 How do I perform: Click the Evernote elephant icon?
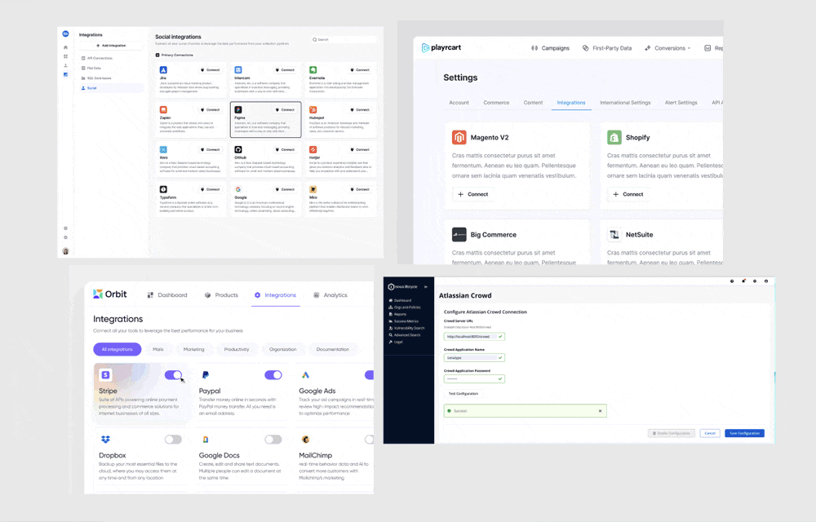tap(313, 69)
